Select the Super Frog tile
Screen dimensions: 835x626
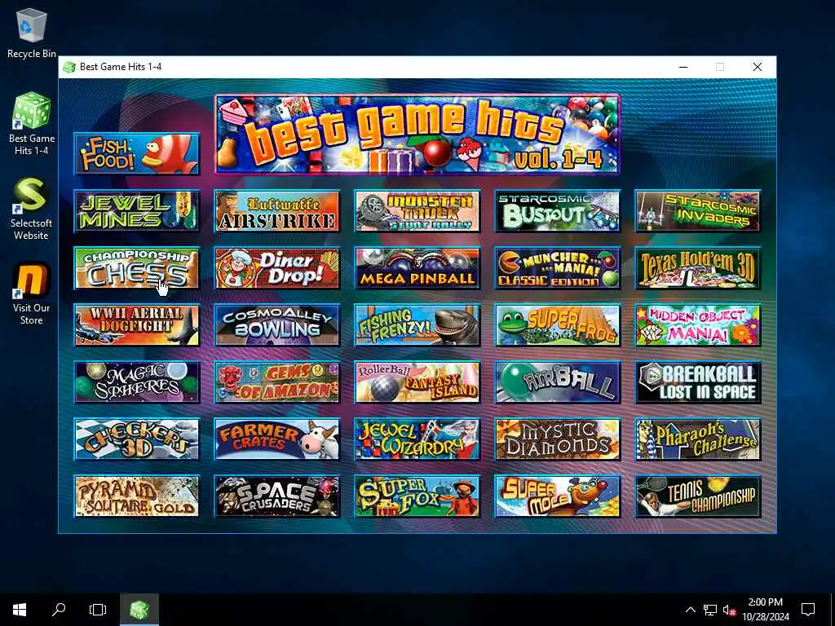[558, 325]
